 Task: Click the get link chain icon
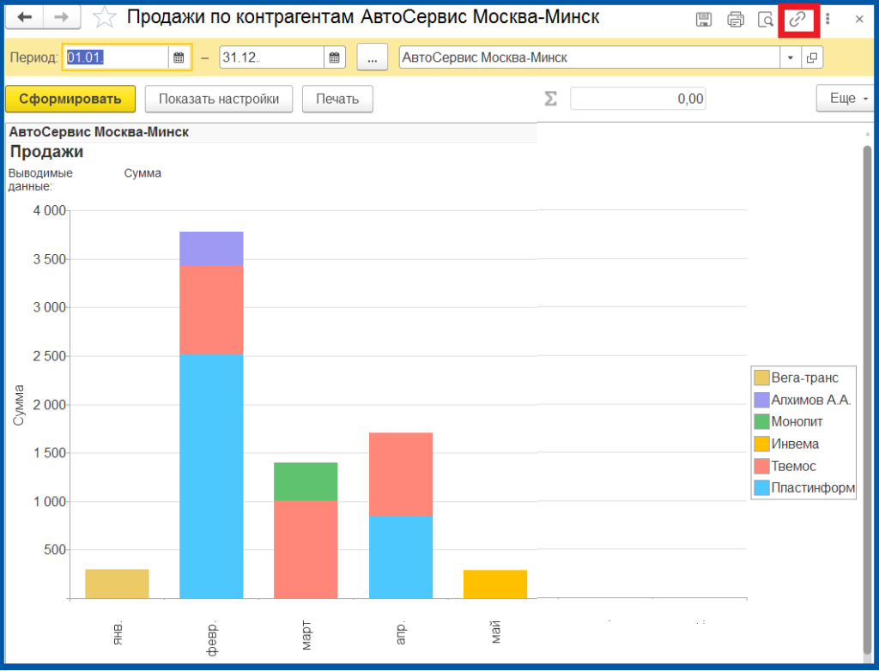(x=798, y=19)
